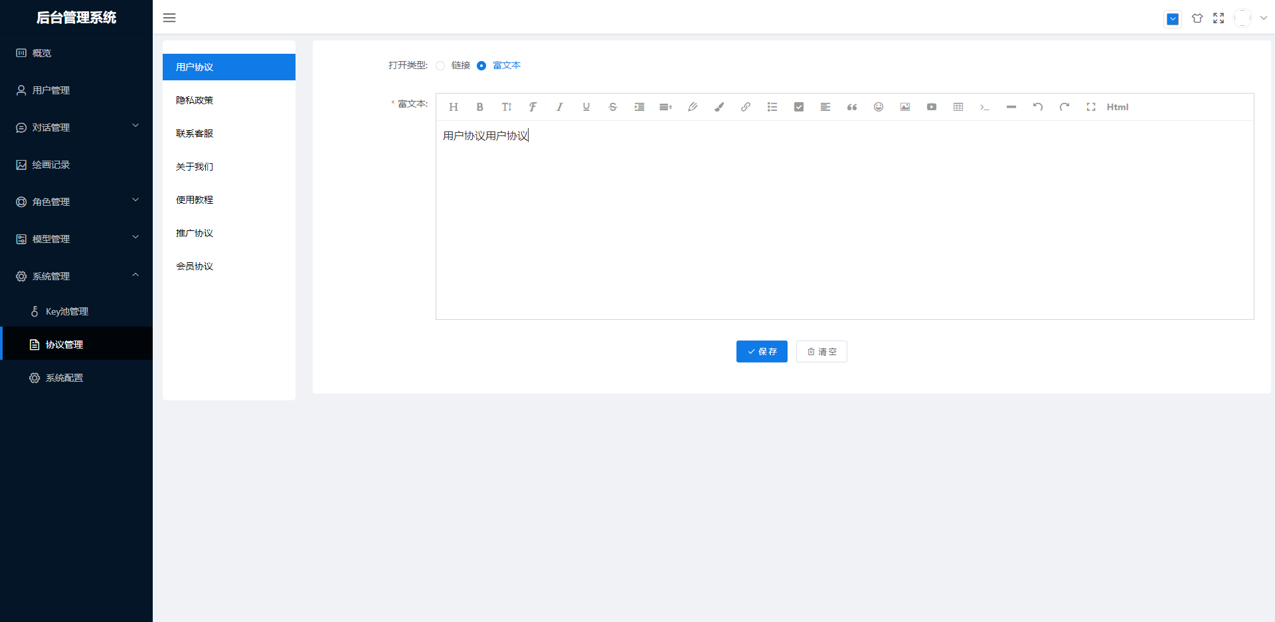Image resolution: width=1275 pixels, height=622 pixels.
Task: Click the 清空 clear button
Action: point(821,352)
